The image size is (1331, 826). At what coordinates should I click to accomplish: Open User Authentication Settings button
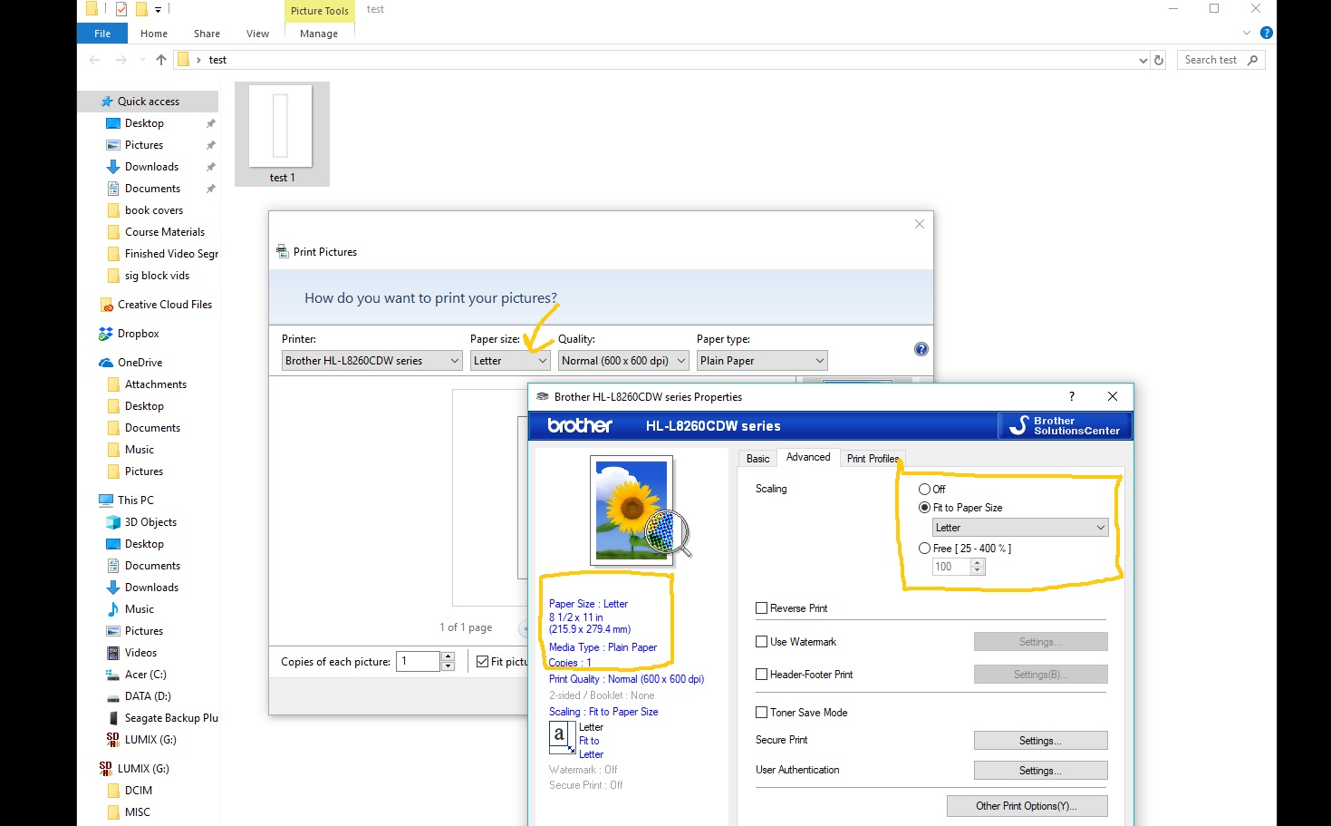1040,771
